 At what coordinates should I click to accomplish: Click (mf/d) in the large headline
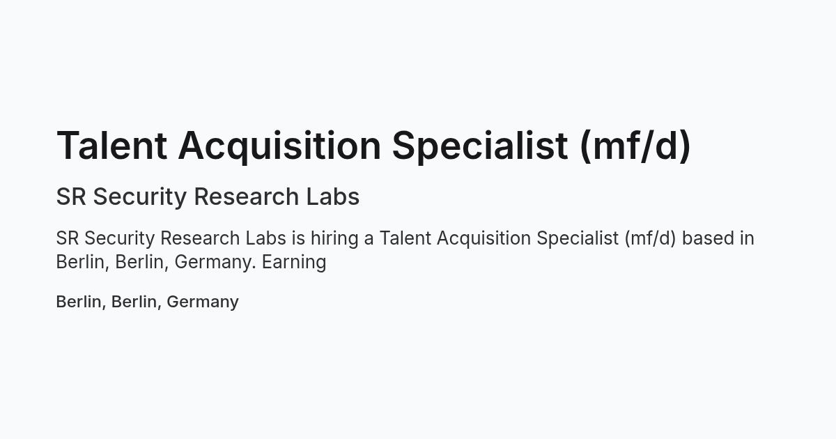point(635,146)
